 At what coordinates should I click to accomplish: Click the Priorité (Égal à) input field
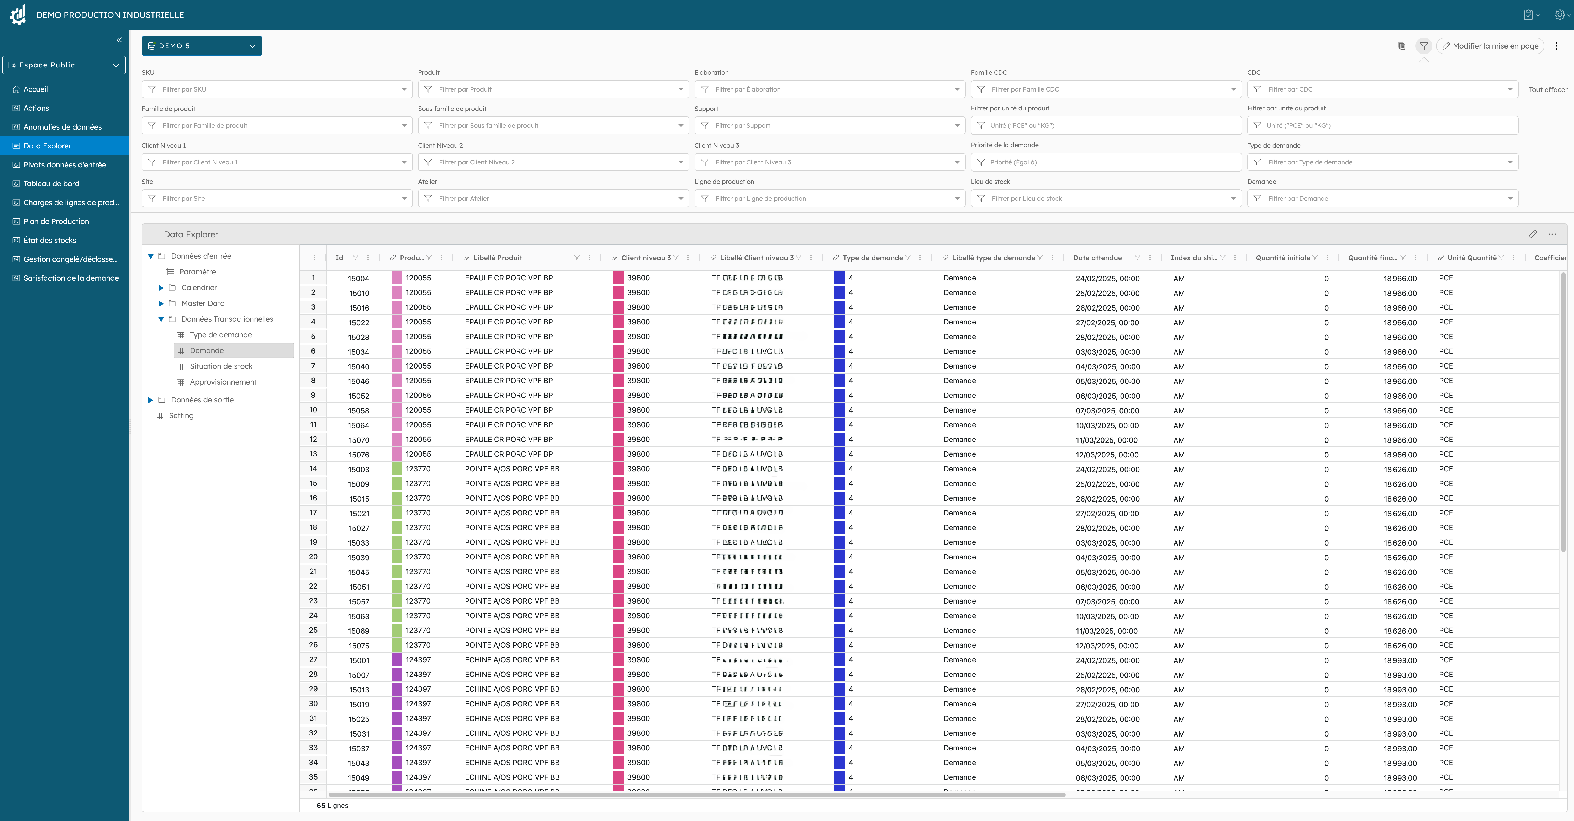pyautogui.click(x=1106, y=162)
